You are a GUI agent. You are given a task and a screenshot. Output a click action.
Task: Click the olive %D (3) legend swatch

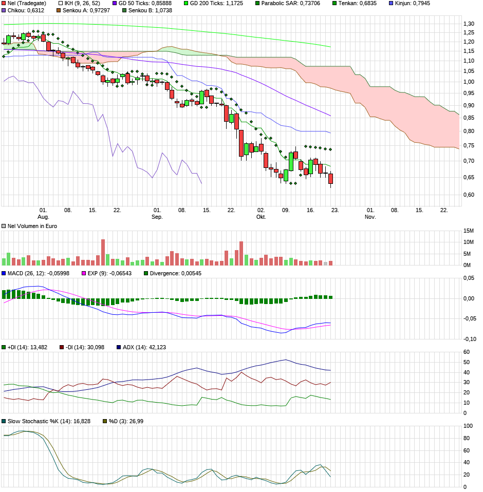click(105, 422)
